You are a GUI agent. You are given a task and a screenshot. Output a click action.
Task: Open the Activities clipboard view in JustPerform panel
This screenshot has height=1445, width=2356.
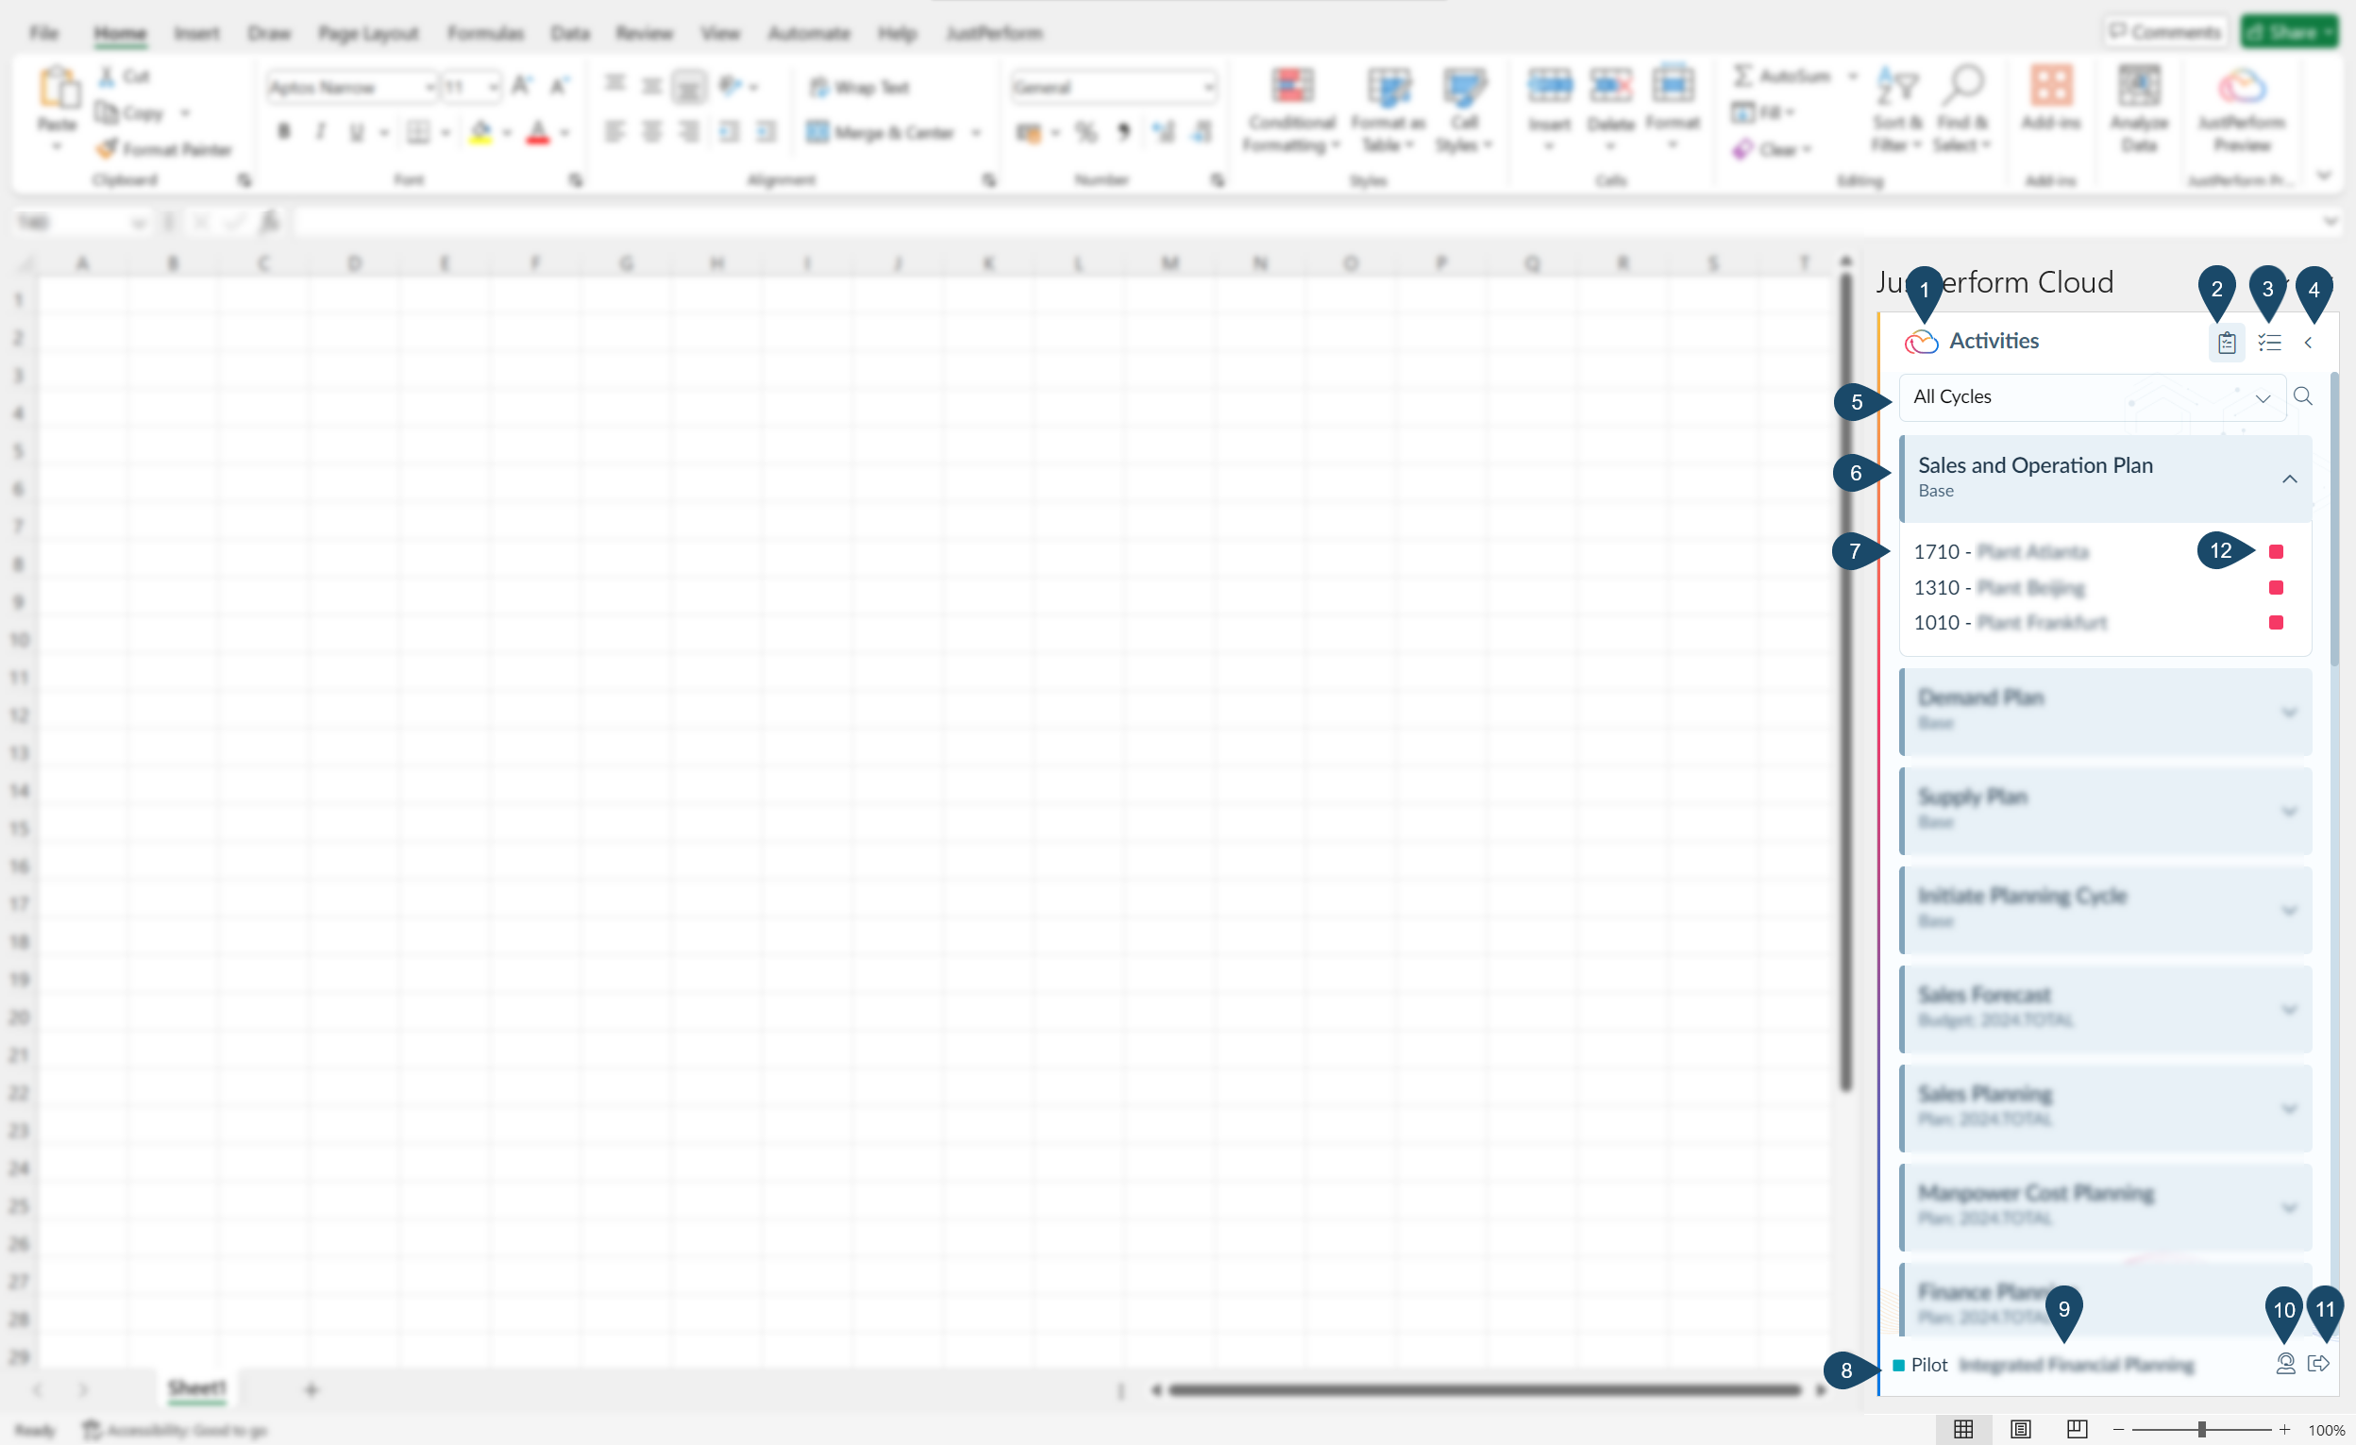pos(2225,342)
